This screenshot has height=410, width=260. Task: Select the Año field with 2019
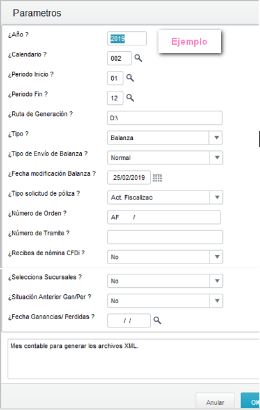tap(127, 38)
